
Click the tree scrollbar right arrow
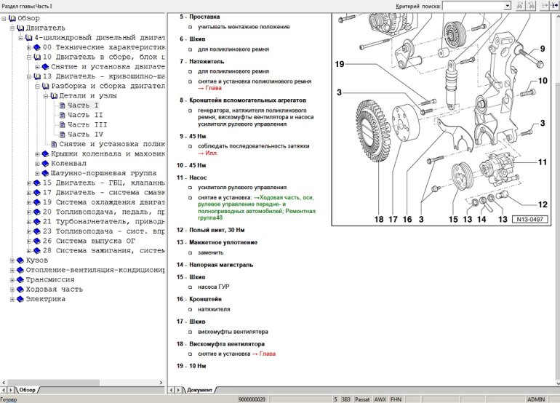161,383
